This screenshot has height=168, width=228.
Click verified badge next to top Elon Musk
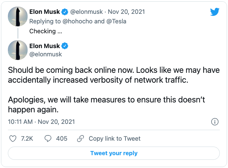(x=65, y=12)
